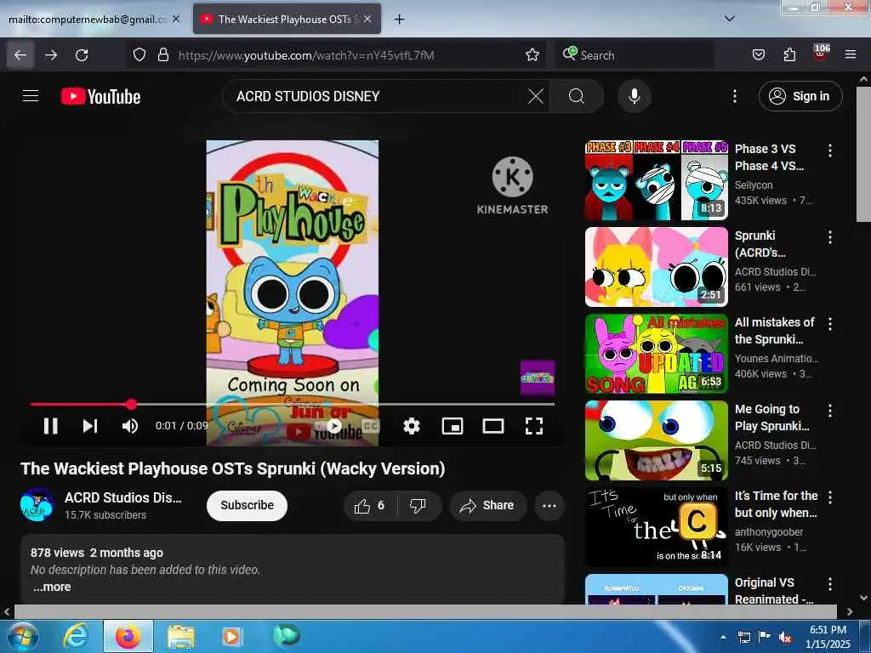Open the Pocket save icon
The height and width of the screenshot is (653, 871).
(758, 55)
